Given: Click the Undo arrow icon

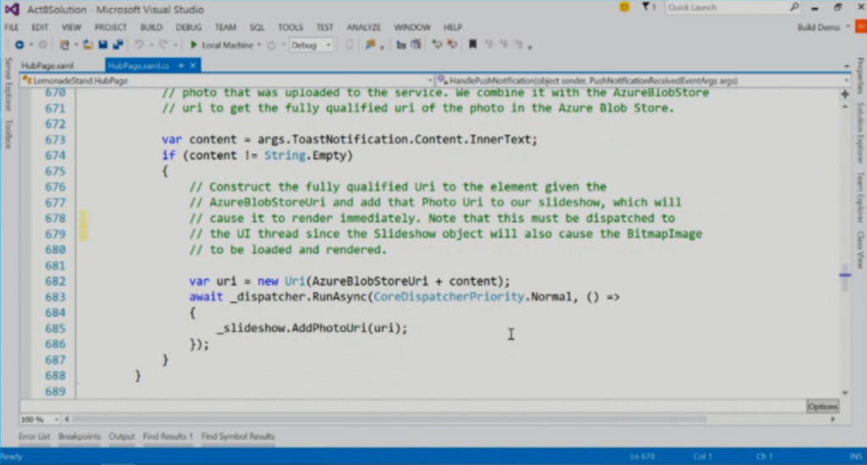Looking at the screenshot, I should pos(139,45).
